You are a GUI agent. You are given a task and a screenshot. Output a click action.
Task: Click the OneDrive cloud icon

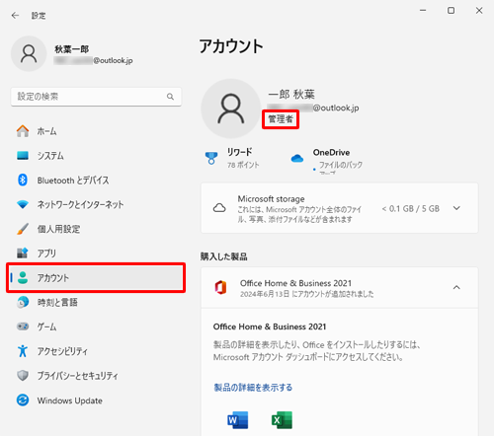[297, 159]
